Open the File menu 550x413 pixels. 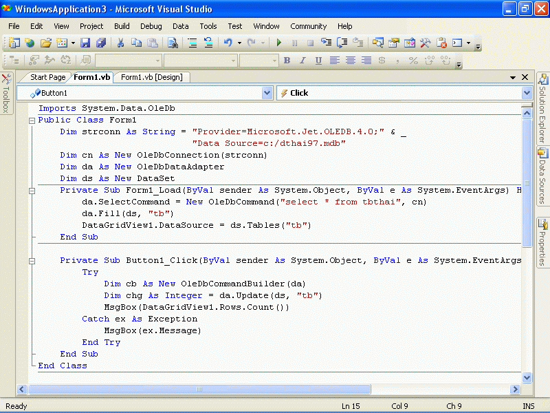14,26
